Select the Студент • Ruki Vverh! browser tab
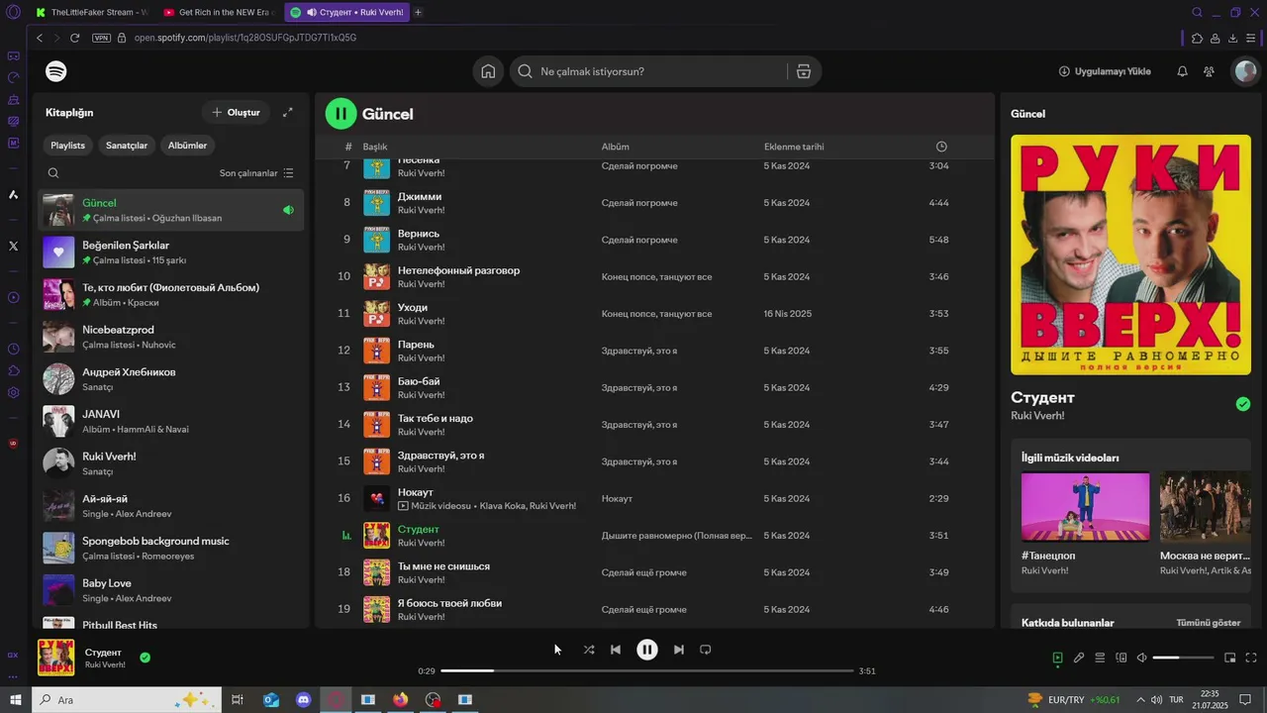The height and width of the screenshot is (713, 1267). [x=346, y=12]
